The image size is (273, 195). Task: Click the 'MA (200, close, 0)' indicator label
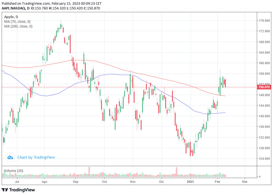[x=18, y=26]
